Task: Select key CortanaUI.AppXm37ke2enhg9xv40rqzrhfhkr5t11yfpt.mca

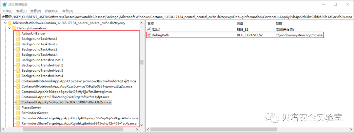Action: (x=66, y=97)
